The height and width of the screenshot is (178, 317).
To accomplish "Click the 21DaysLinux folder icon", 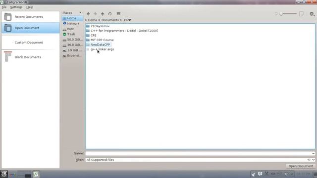I will tap(88, 26).
